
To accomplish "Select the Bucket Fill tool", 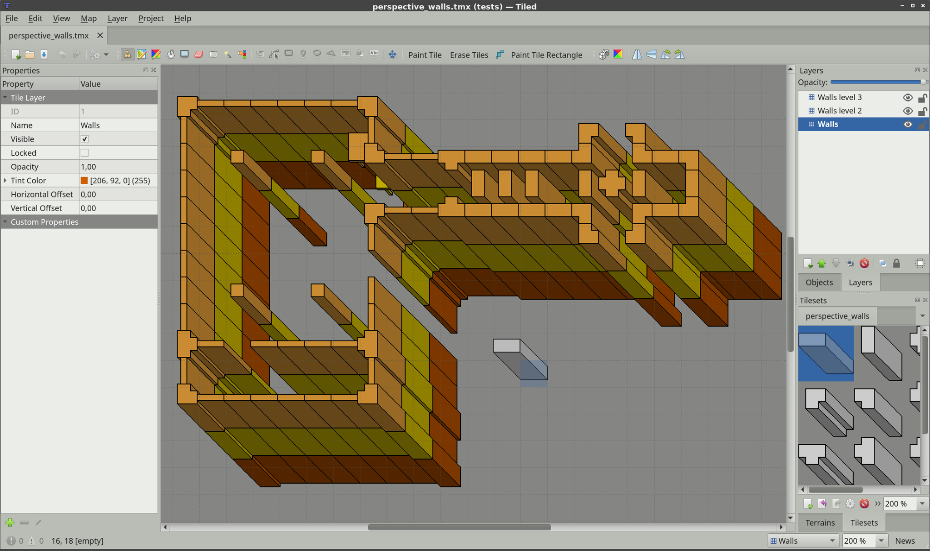I will click(x=170, y=54).
